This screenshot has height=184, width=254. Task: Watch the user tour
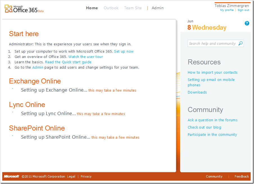[x=86, y=57]
